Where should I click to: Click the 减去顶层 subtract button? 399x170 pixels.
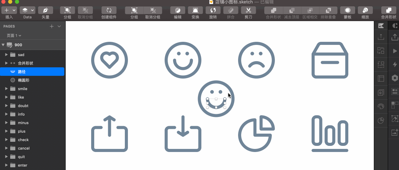pyautogui.click(x=292, y=10)
